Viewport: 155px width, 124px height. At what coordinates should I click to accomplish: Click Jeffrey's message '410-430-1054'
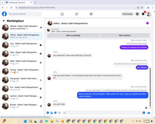tap(59, 104)
